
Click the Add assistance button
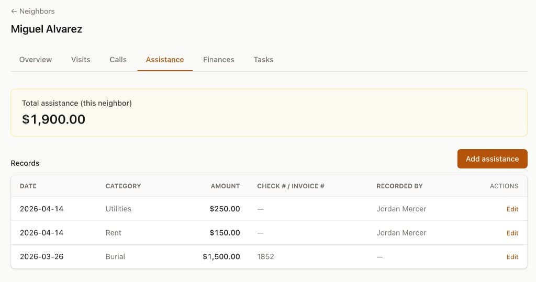click(x=492, y=159)
